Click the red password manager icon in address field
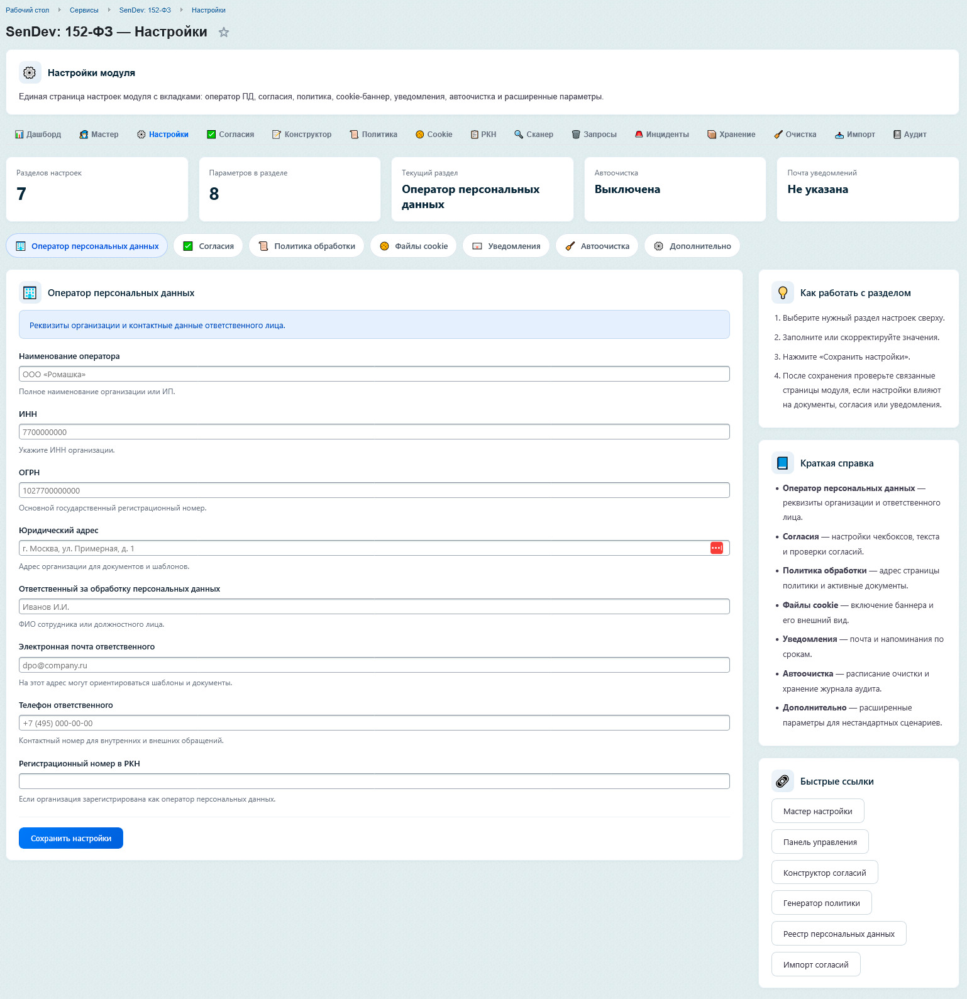Screen dimensions: 967x999 click(716, 548)
